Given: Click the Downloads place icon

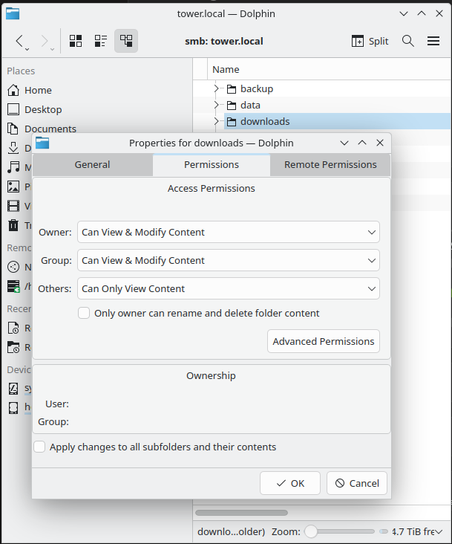Looking at the screenshot, I should [x=13, y=148].
